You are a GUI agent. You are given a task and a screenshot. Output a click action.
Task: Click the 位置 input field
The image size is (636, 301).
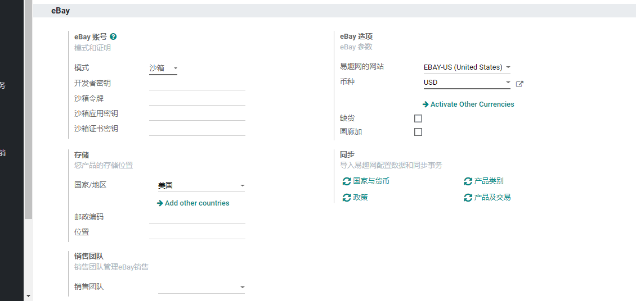tap(197, 232)
